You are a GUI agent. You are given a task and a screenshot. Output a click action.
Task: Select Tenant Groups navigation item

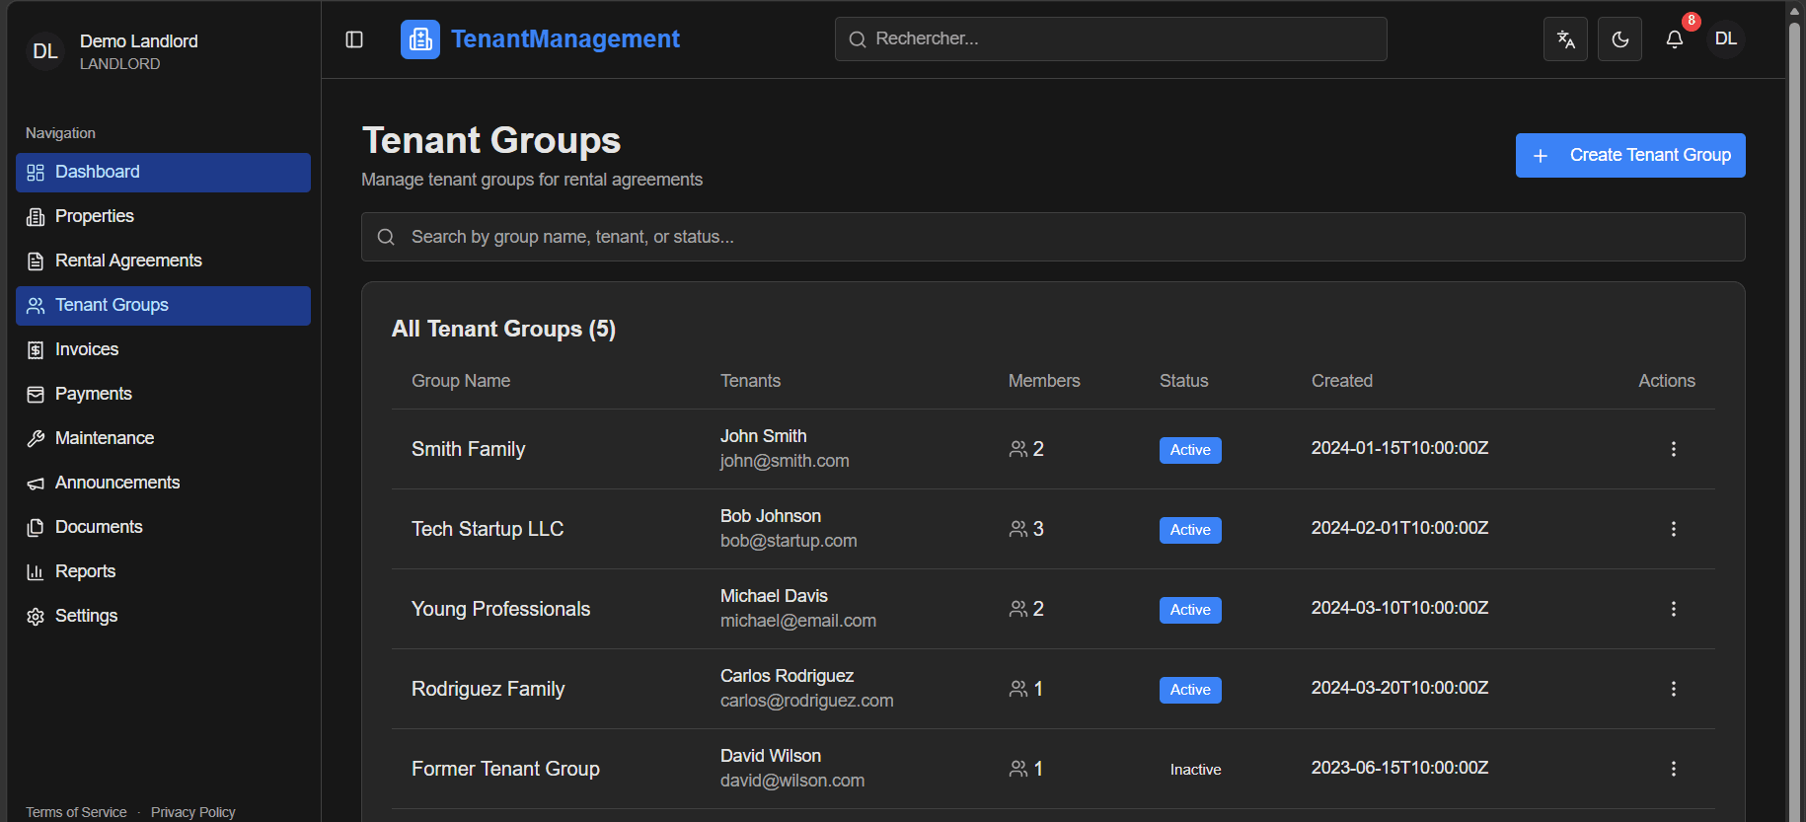[163, 306]
